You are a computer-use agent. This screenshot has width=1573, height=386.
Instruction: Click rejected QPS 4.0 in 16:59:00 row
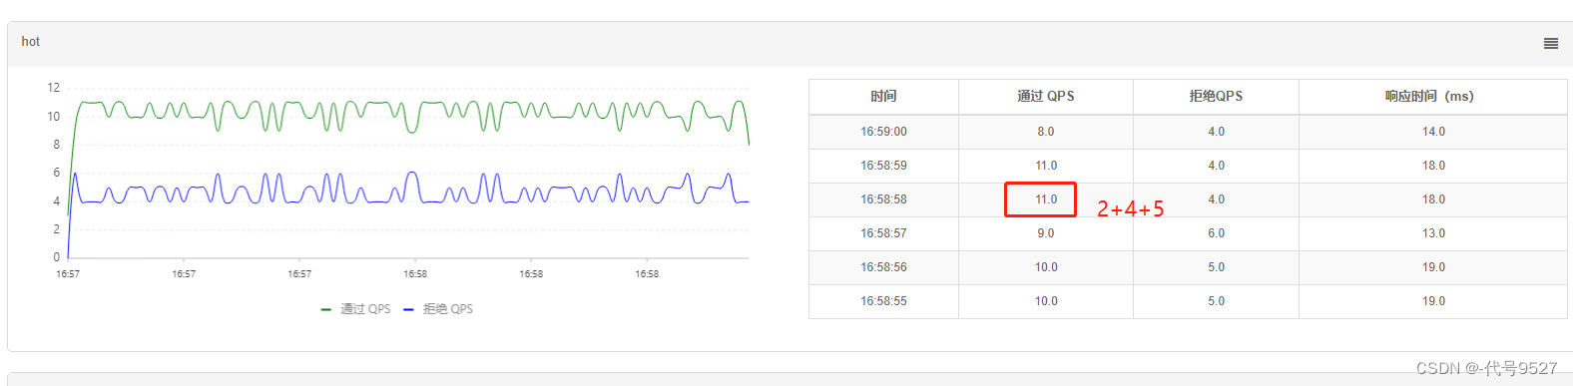(x=1216, y=132)
